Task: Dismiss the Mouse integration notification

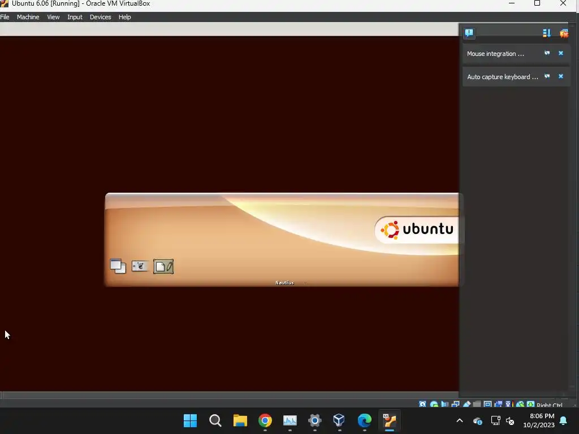Action: tap(561, 54)
